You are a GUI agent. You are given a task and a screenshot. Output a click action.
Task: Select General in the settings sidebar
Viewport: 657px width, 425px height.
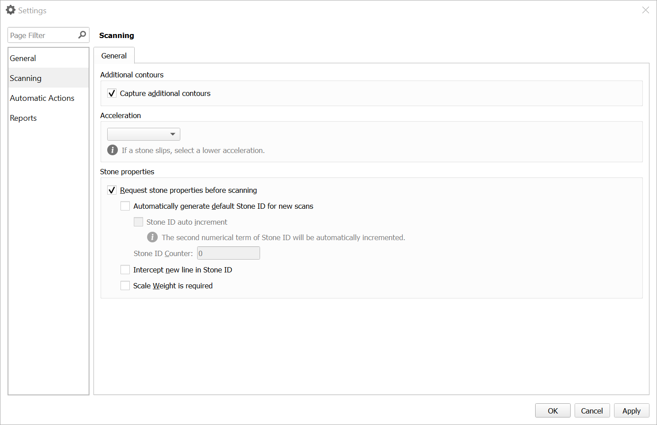point(23,58)
